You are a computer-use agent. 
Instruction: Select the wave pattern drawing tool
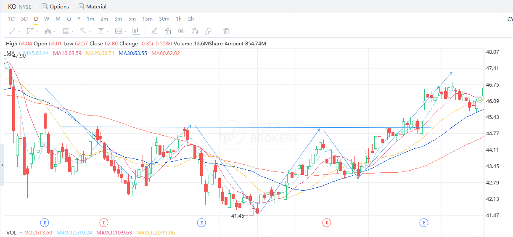pyautogui.click(x=48, y=31)
